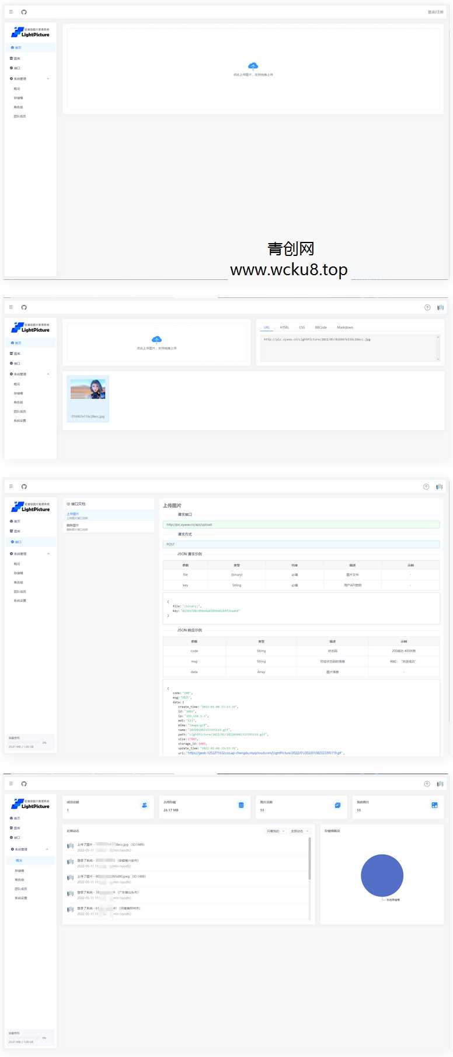Click the api/upload request URL field
This screenshot has height=1057, width=453.
pos(301,525)
